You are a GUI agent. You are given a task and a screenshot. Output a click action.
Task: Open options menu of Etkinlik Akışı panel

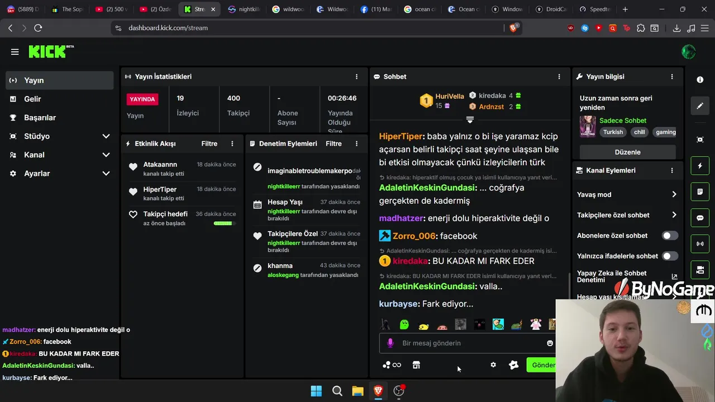tap(232, 143)
